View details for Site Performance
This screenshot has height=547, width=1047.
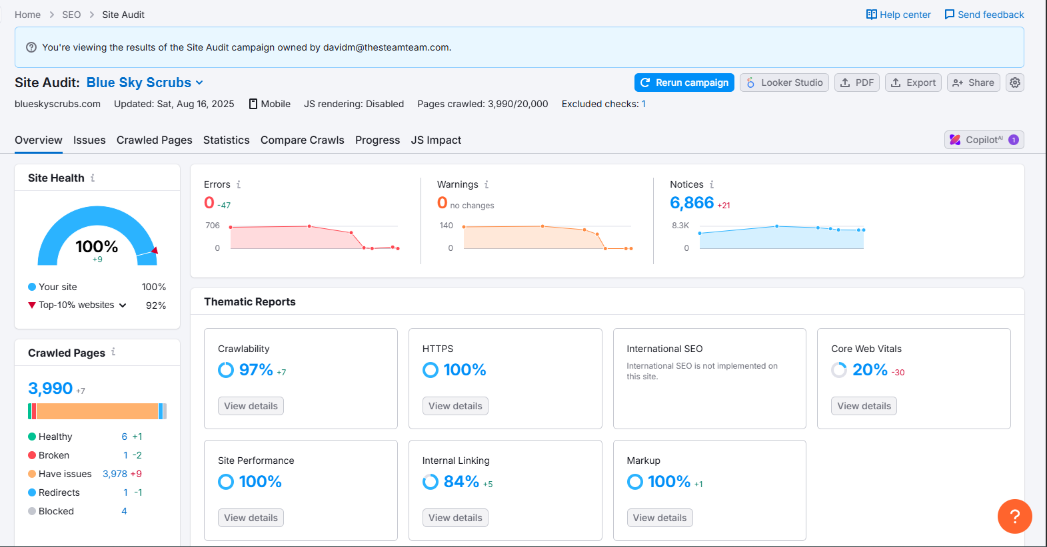251,518
